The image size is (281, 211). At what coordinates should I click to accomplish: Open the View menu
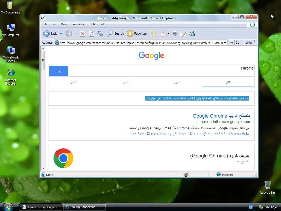pos(64,24)
